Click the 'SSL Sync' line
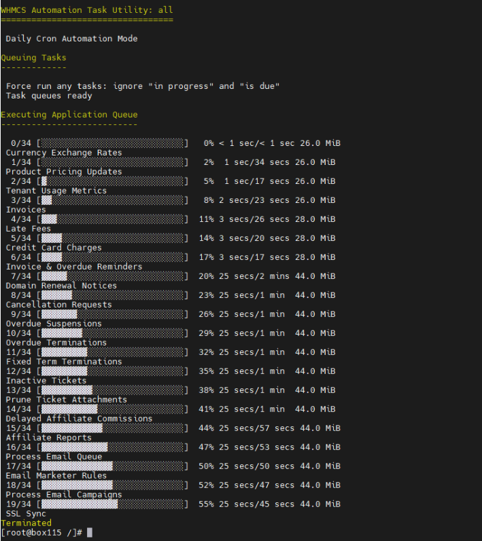 point(26,513)
